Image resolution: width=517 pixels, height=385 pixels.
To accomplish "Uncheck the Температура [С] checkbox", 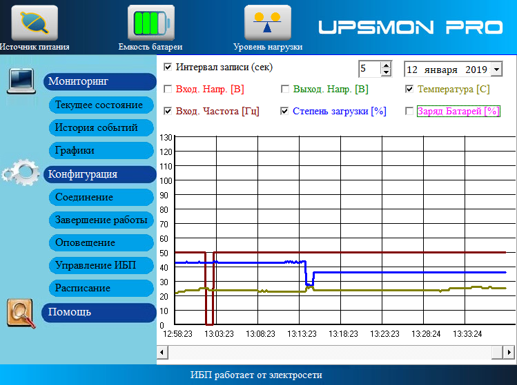I will click(x=409, y=89).
